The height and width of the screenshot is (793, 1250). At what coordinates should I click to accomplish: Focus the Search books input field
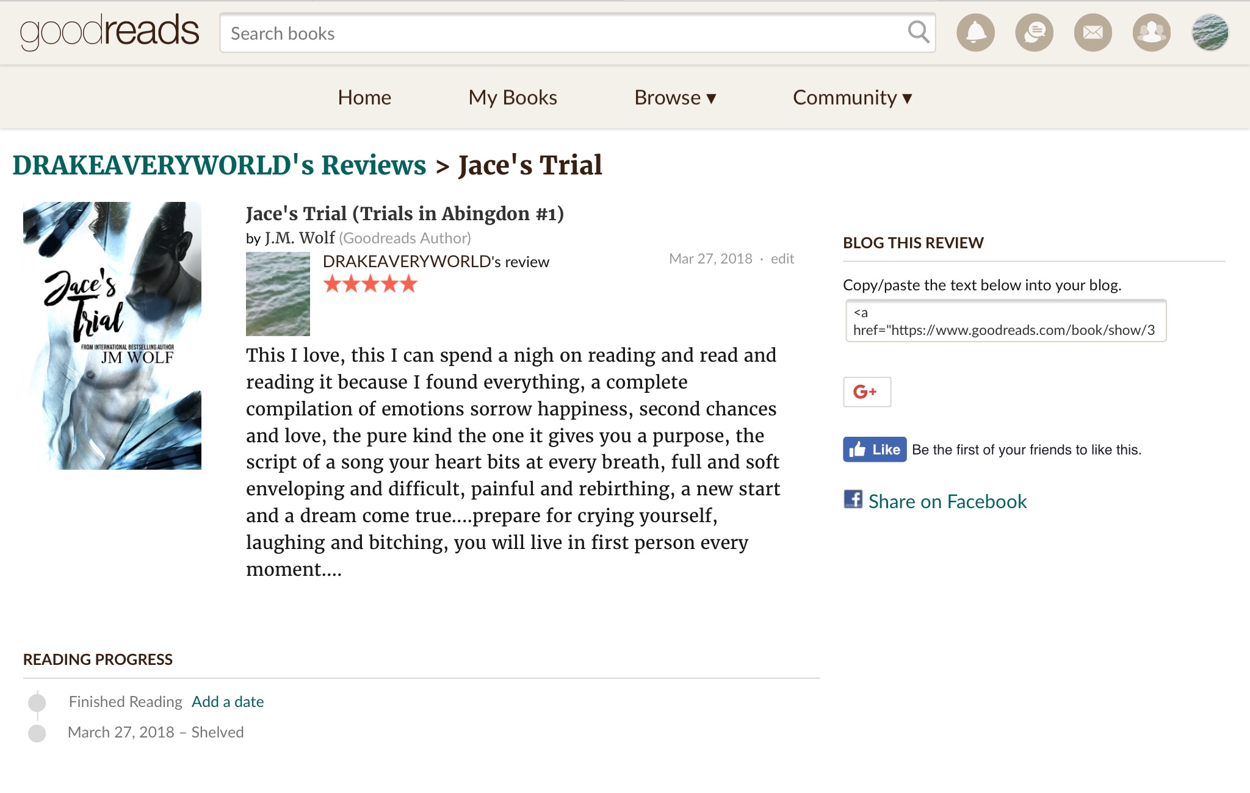pos(562,33)
